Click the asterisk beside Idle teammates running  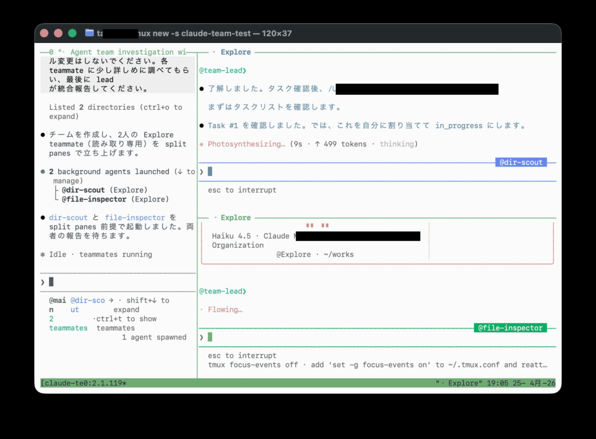coord(42,254)
